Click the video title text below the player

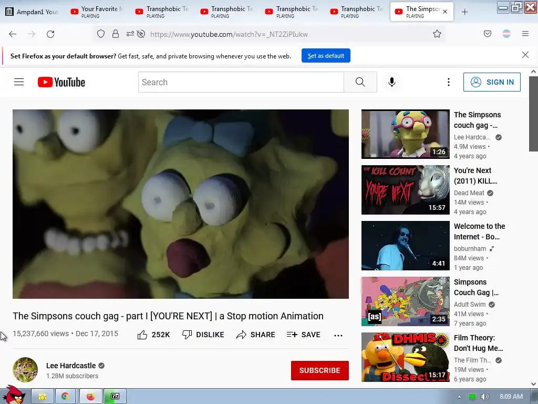tap(168, 316)
